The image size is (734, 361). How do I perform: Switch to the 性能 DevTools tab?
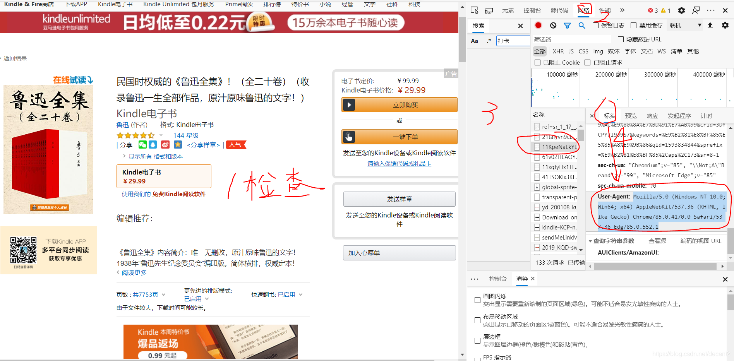(x=605, y=10)
